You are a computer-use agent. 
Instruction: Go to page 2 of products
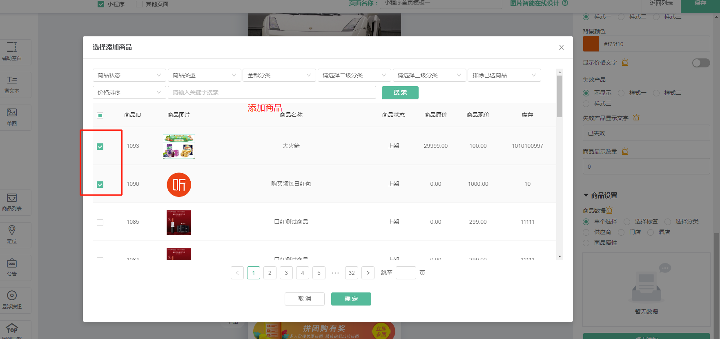pyautogui.click(x=270, y=273)
